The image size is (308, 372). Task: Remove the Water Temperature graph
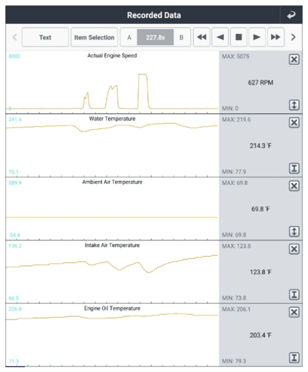294,123
